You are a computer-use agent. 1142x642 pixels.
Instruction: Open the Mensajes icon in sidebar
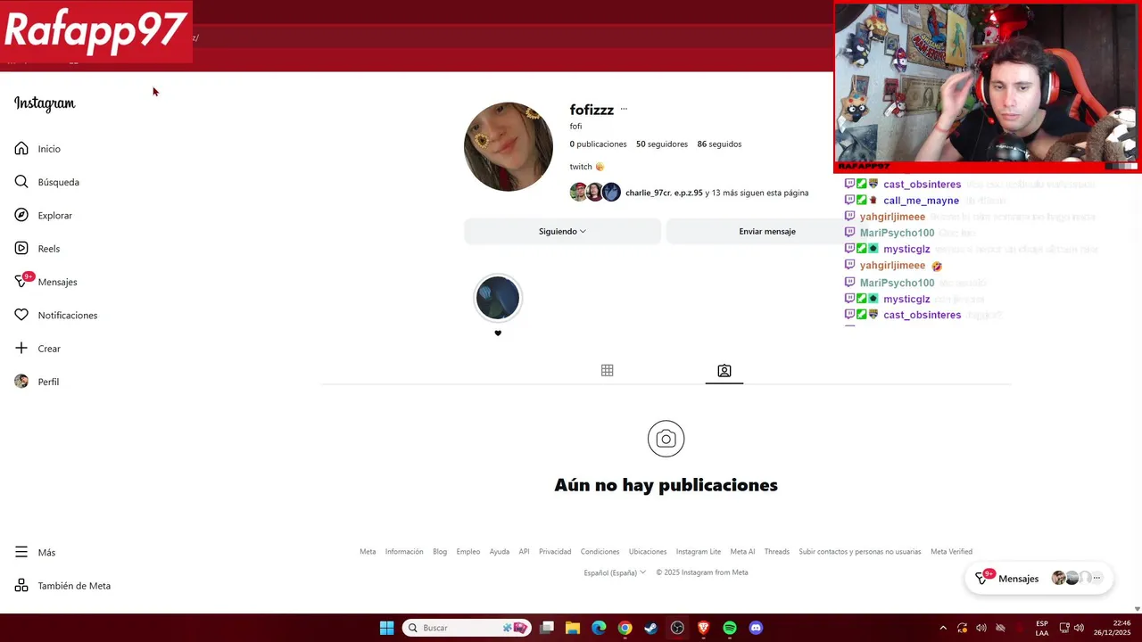click(x=21, y=282)
